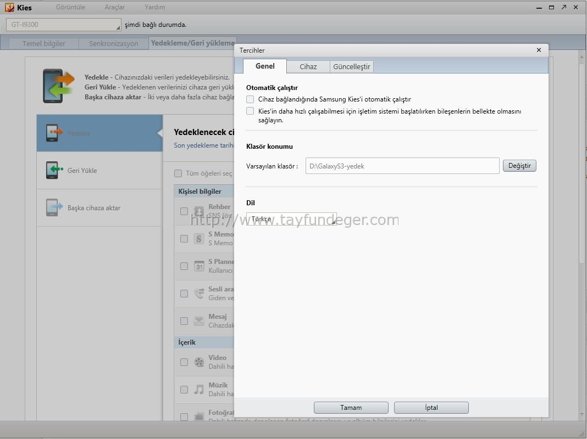587x439 pixels.
Task: Switch to the Genel tab
Action: point(265,66)
